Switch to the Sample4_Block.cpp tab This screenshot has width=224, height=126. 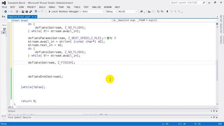pyautogui.click(x=19, y=17)
